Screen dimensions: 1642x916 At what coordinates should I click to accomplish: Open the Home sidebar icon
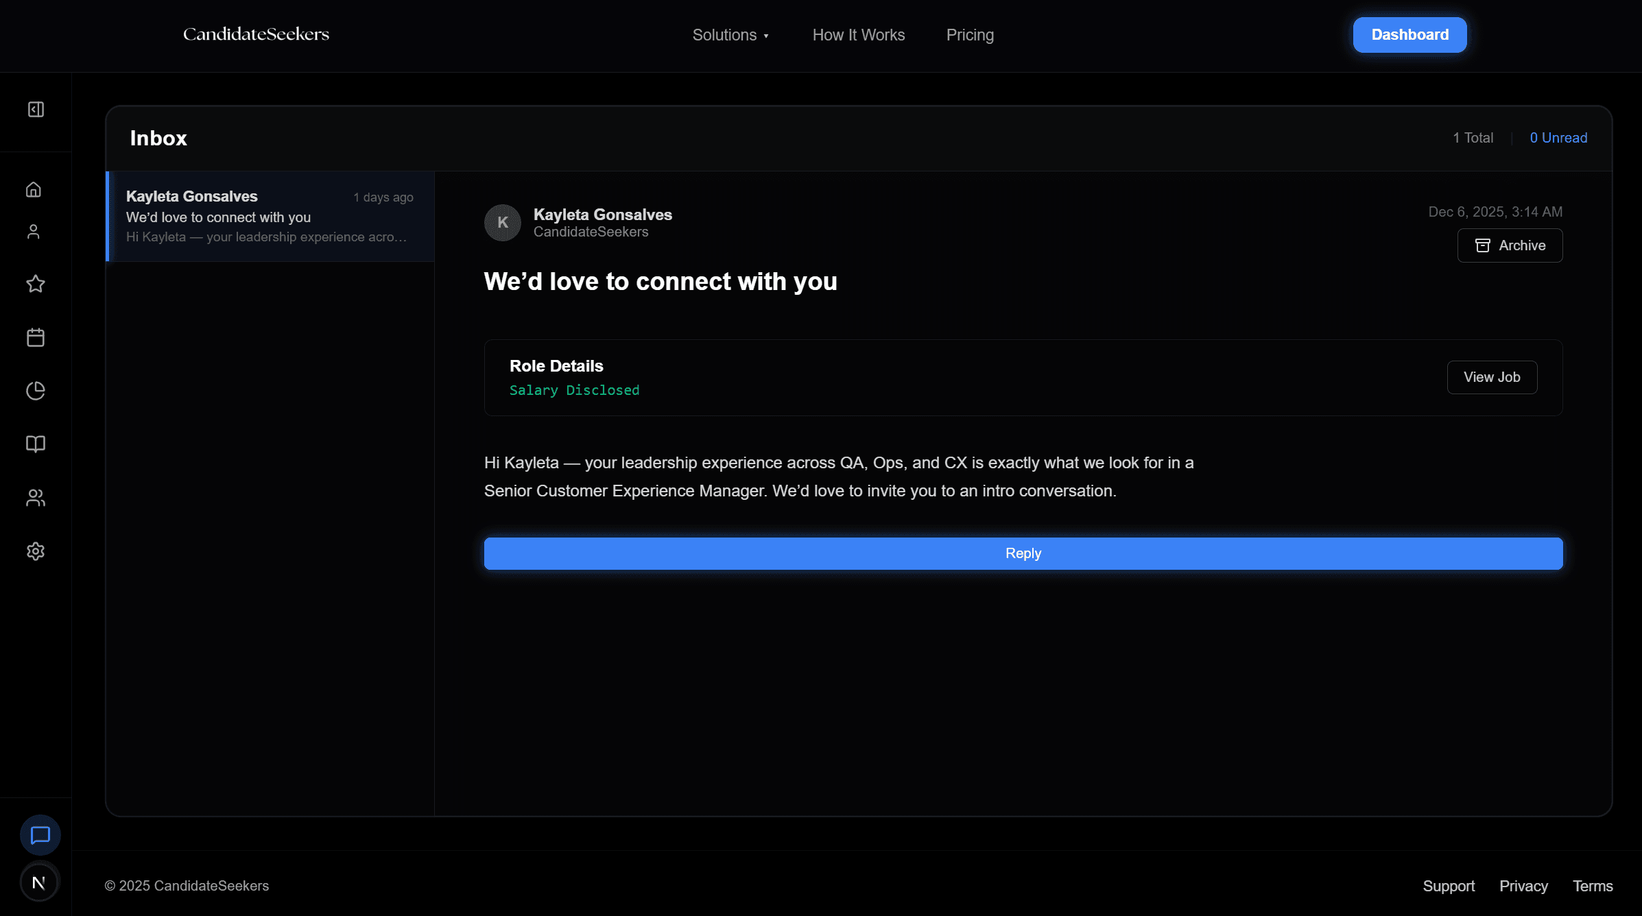click(x=34, y=190)
